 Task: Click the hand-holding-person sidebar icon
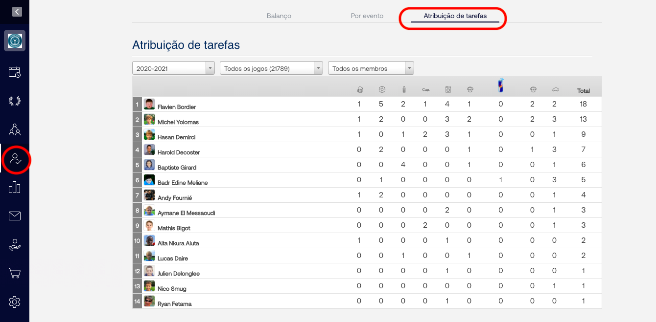coord(15,245)
